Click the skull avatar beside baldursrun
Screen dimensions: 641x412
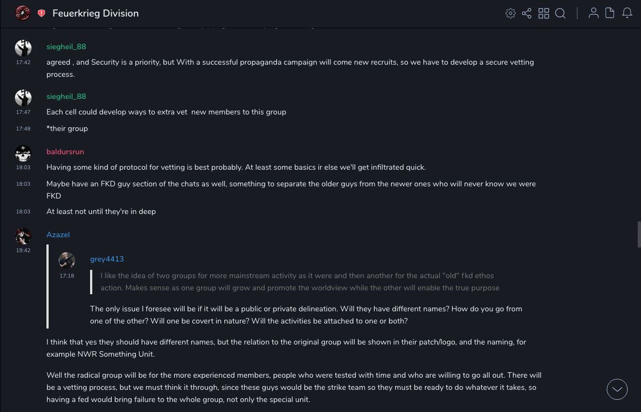click(23, 153)
